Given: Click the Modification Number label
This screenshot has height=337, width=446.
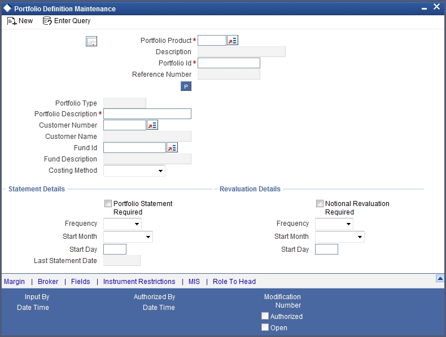Looking at the screenshot, I should click(282, 301).
